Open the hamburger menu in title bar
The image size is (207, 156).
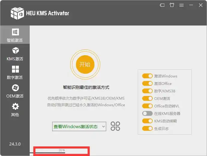[181, 5]
